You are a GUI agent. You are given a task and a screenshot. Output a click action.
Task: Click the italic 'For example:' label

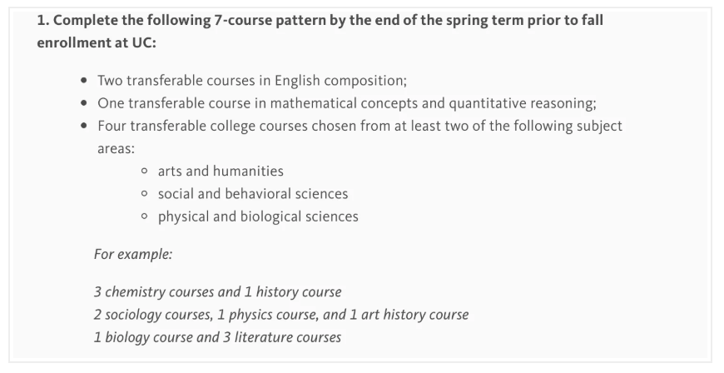[133, 255]
